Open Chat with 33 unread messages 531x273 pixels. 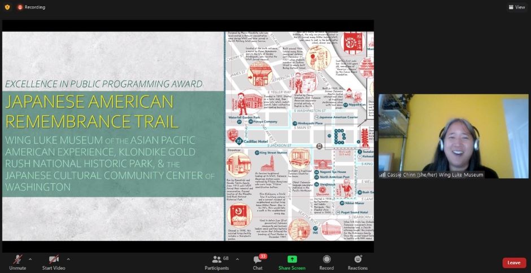258,262
